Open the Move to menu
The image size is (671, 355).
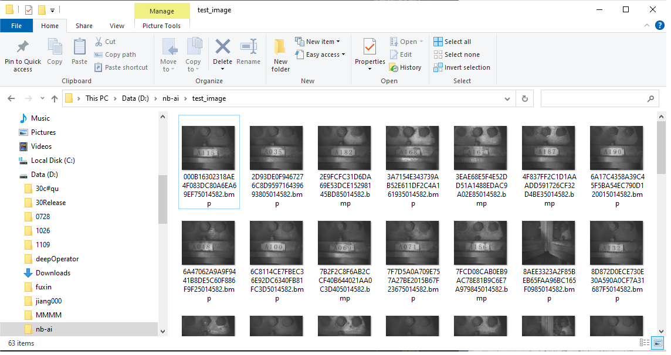point(168,54)
